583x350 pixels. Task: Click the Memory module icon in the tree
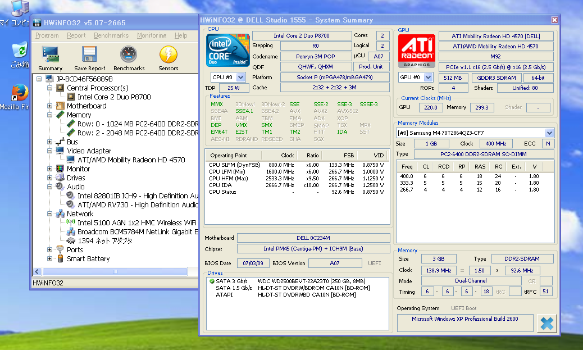point(60,115)
